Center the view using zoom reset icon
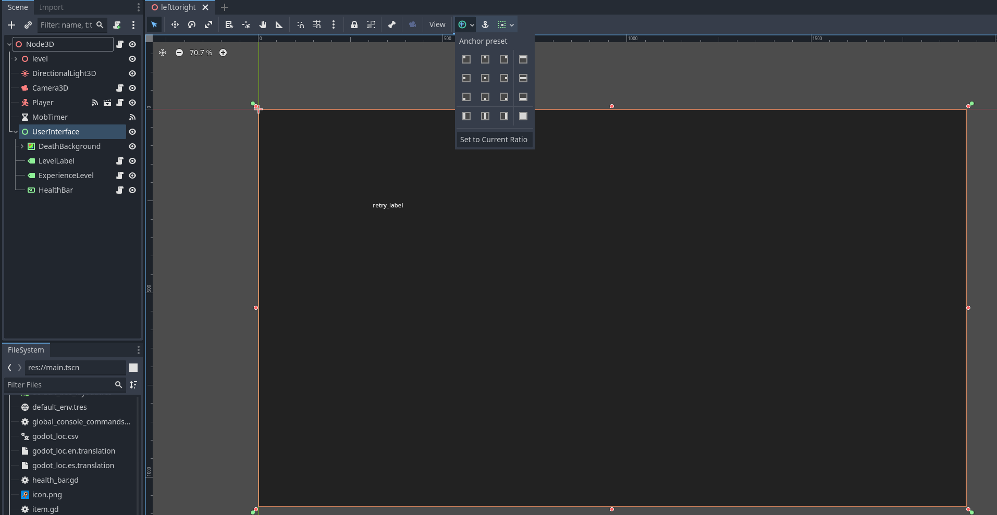The height and width of the screenshot is (515, 997). 163,53
